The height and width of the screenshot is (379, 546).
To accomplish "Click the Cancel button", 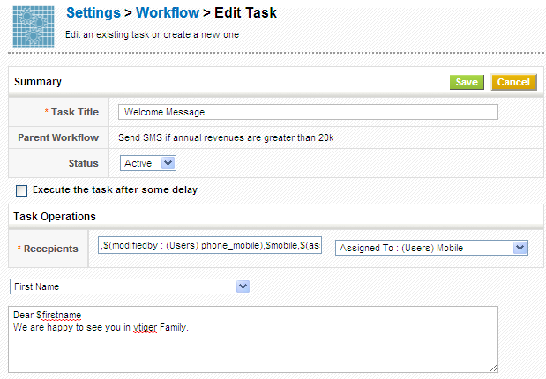I will 513,82.
